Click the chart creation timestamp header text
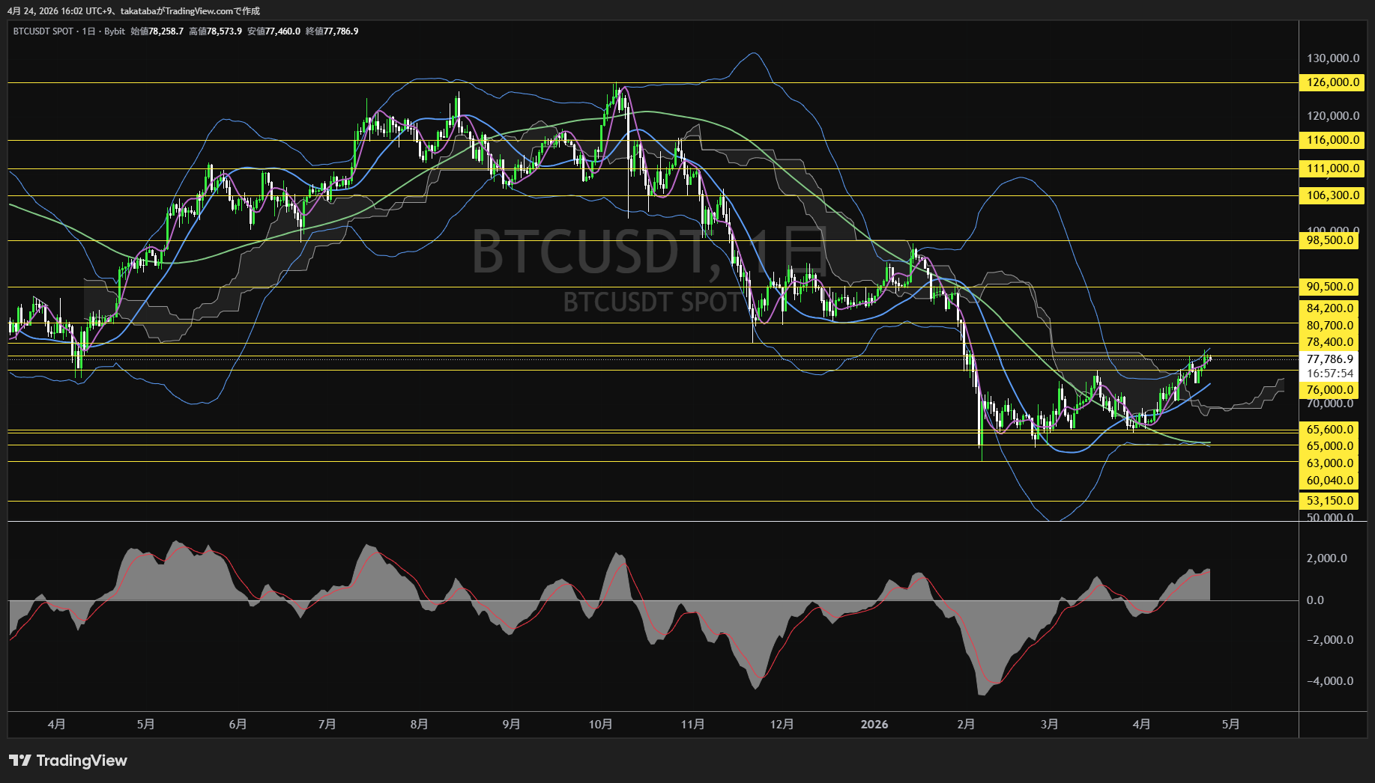The width and height of the screenshot is (1375, 783). [x=133, y=11]
